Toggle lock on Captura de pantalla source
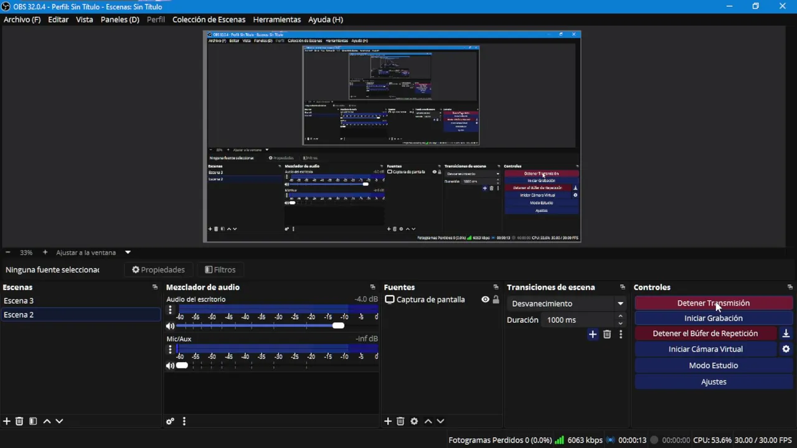Screen dimensions: 797x448 click(x=496, y=299)
